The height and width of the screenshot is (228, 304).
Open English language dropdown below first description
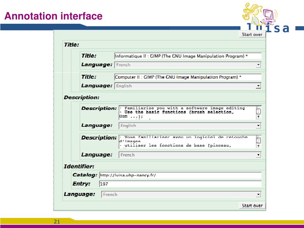point(190,126)
